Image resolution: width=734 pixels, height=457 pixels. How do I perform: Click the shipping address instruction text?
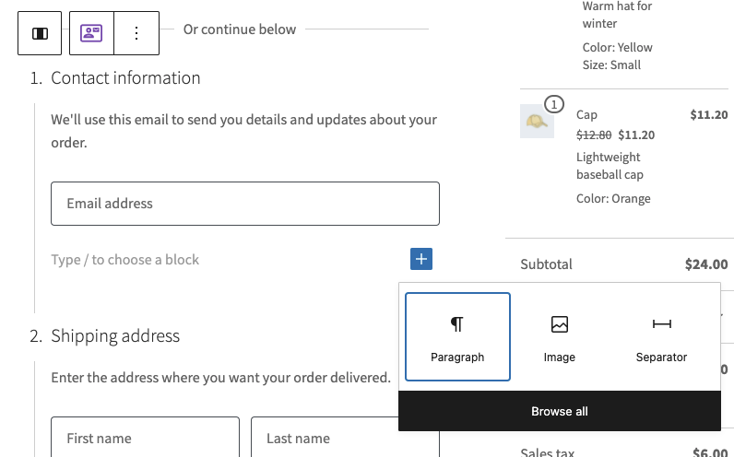(x=220, y=378)
